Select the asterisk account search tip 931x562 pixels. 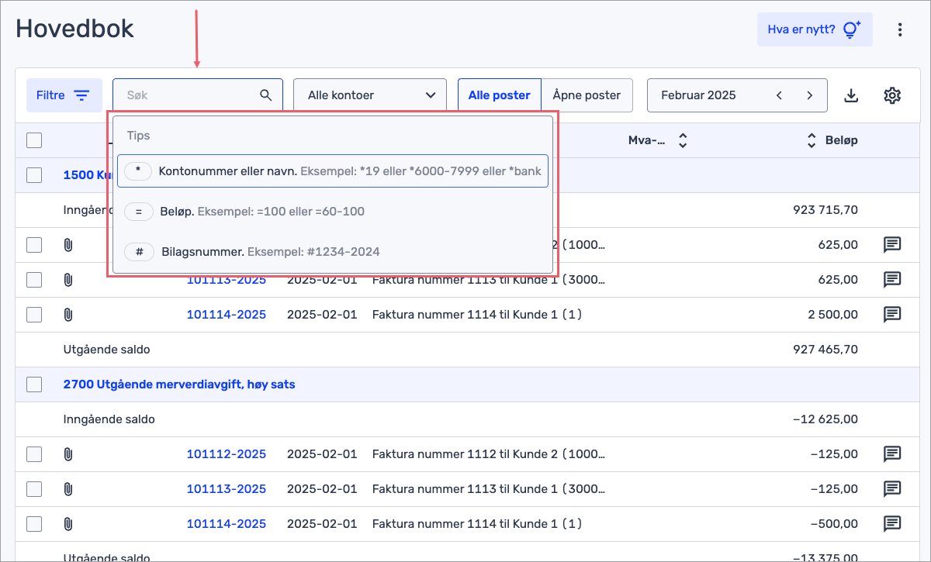point(333,171)
